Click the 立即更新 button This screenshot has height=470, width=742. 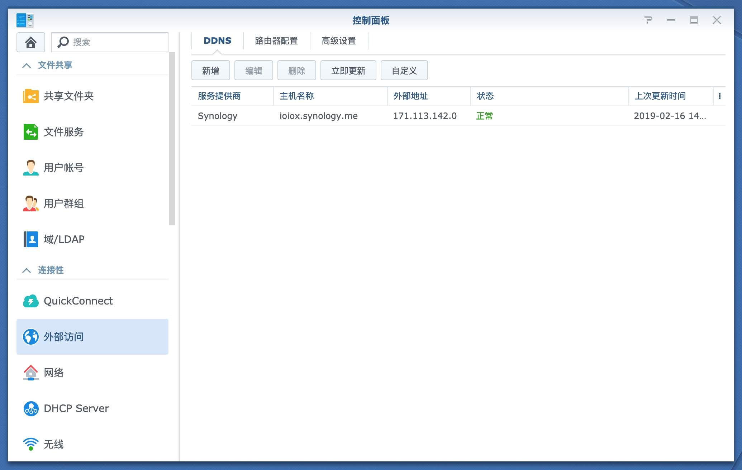pyautogui.click(x=348, y=71)
